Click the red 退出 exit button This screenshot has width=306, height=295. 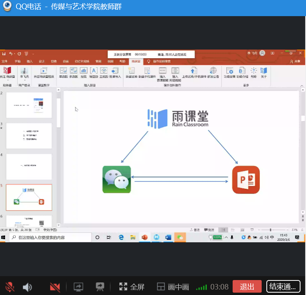click(x=247, y=287)
